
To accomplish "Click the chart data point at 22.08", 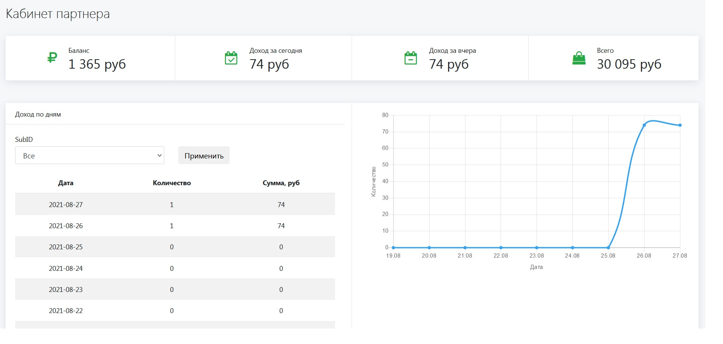I will pyautogui.click(x=501, y=248).
